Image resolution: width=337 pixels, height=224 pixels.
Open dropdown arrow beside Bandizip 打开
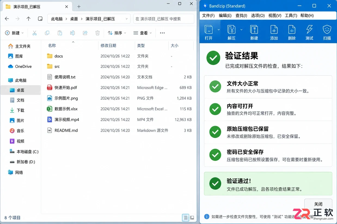click(219, 30)
